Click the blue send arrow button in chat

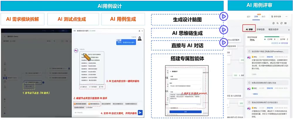(x=140, y=112)
